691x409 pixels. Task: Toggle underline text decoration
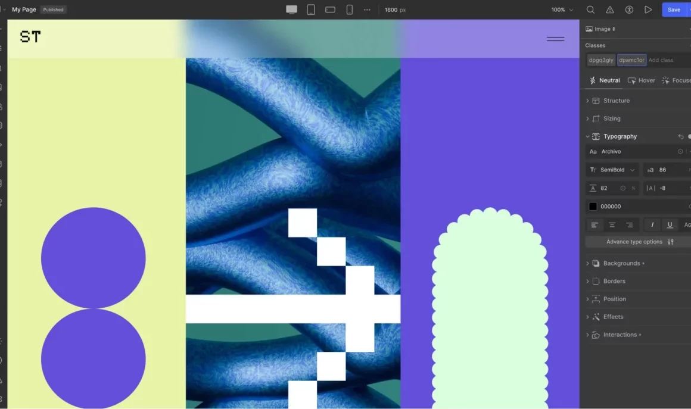tap(670, 225)
